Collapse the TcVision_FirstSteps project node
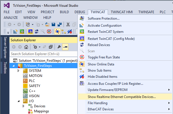173x114 pixels. [x=14, y=66]
